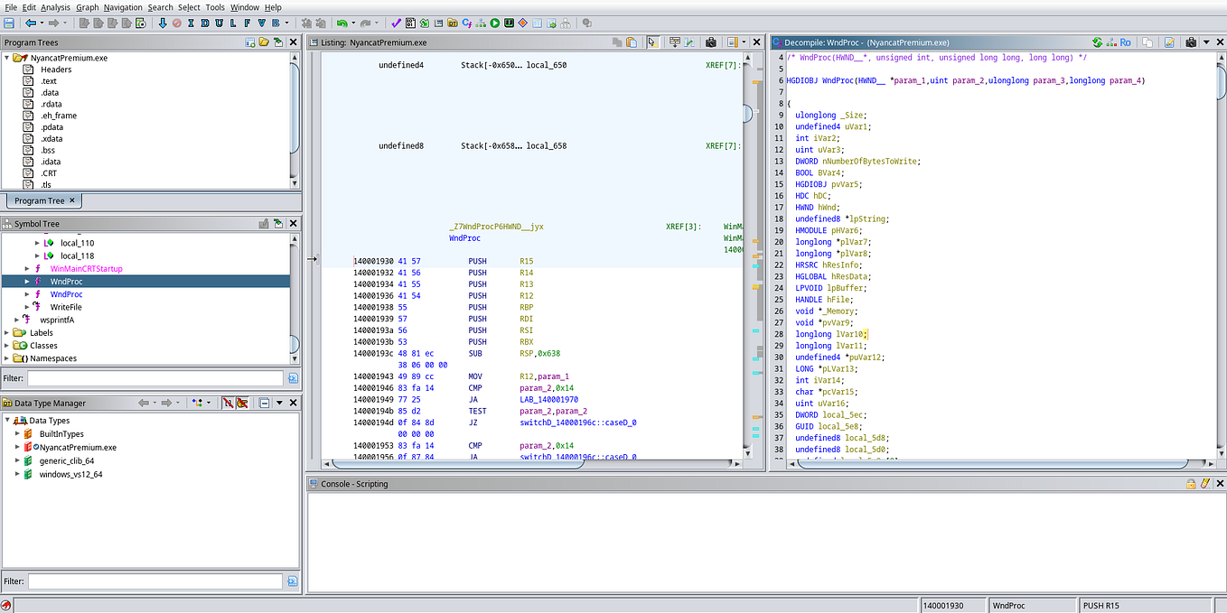Select the Program Tree tab
This screenshot has height=613, width=1227.
click(x=39, y=200)
